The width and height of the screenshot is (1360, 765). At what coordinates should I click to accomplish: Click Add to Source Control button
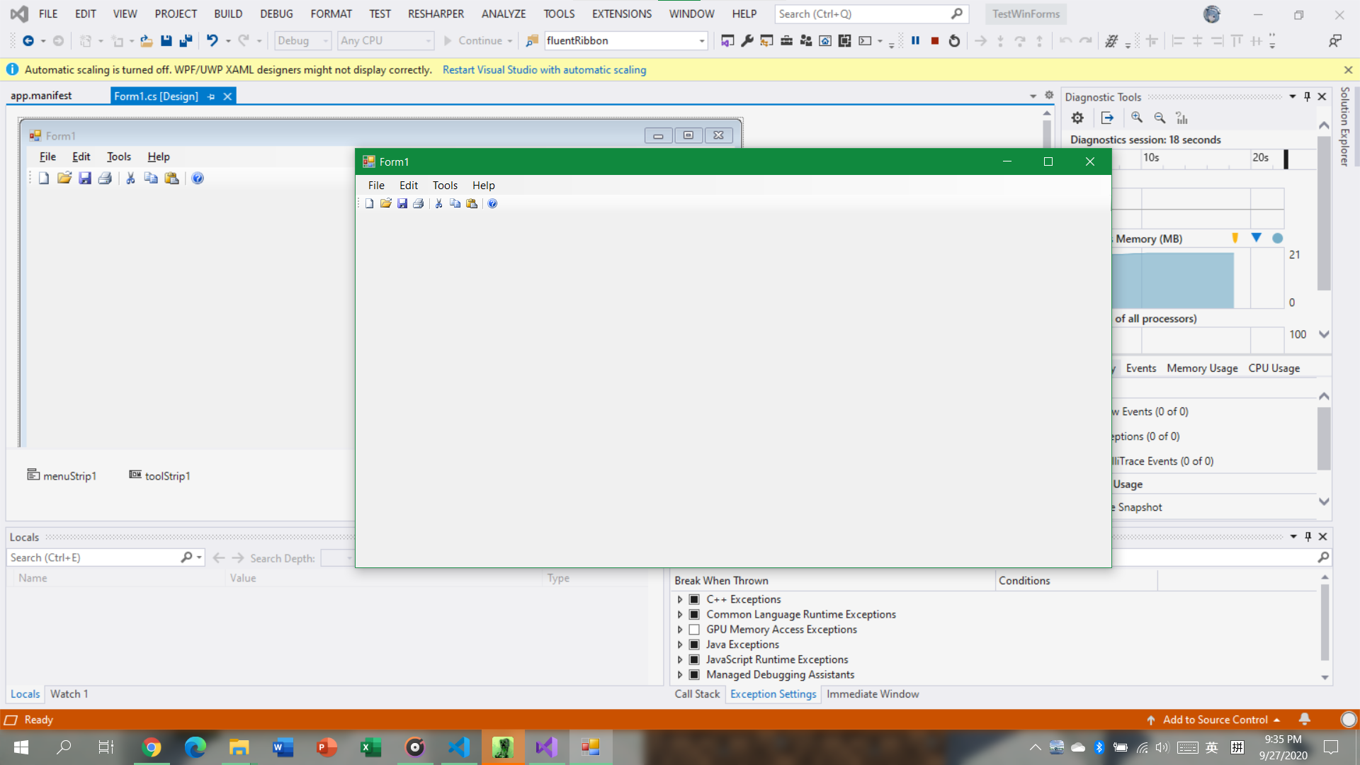pos(1215,720)
